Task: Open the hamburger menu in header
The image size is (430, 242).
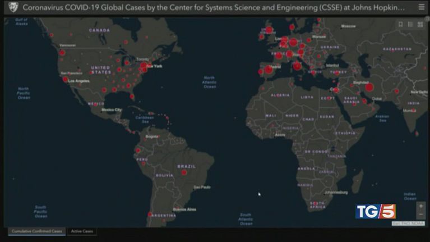Action: (x=421, y=7)
